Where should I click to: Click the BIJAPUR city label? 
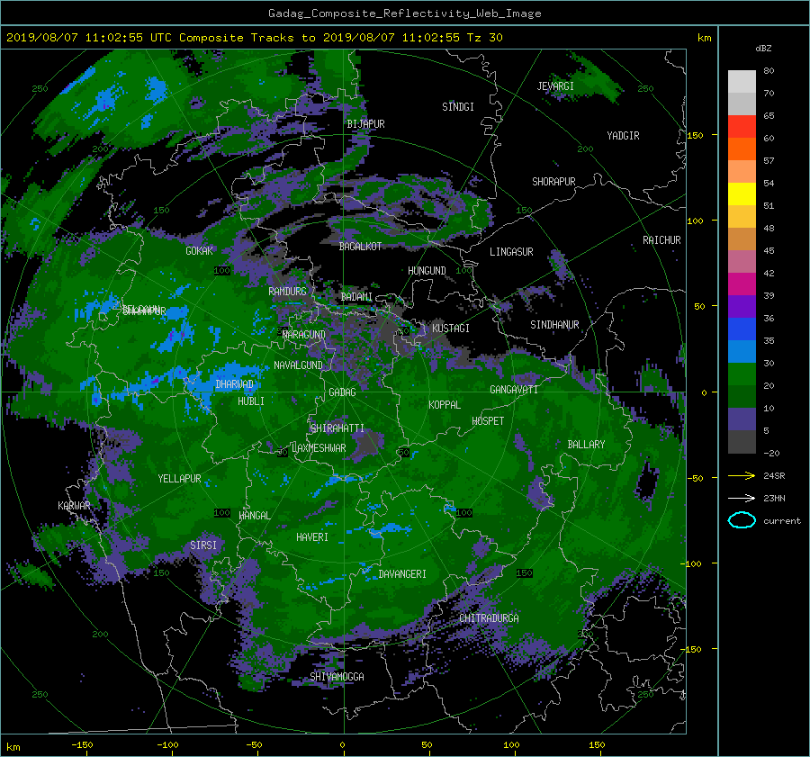coord(365,124)
